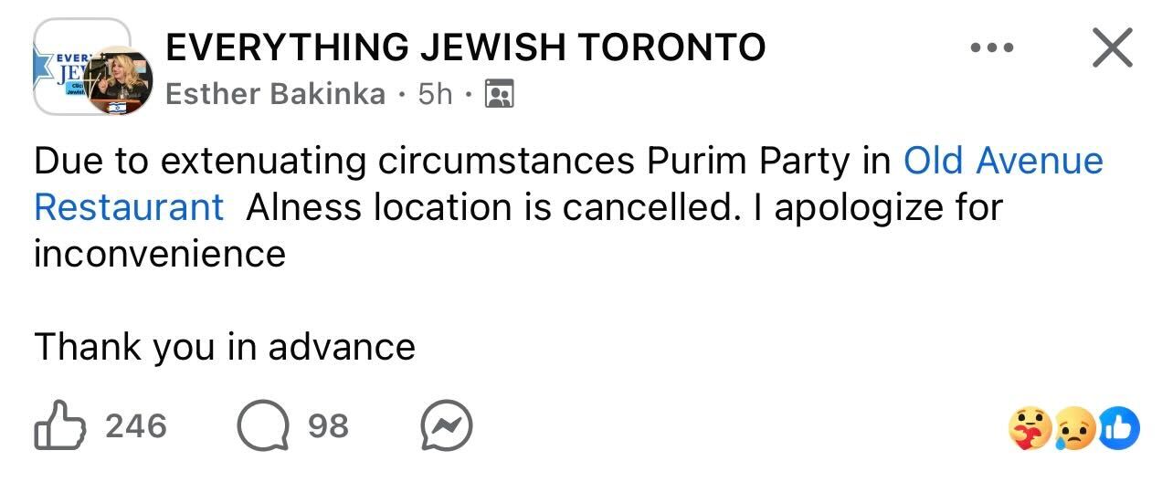Screen dimensions: 1173x482
Task: Open the Everything Jewish Toronto group page
Action: [x=465, y=47]
